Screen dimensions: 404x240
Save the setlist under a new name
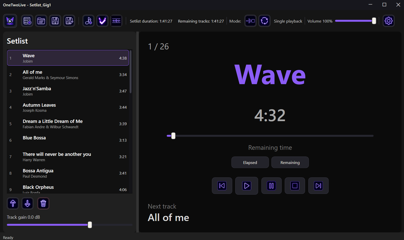[69, 21]
